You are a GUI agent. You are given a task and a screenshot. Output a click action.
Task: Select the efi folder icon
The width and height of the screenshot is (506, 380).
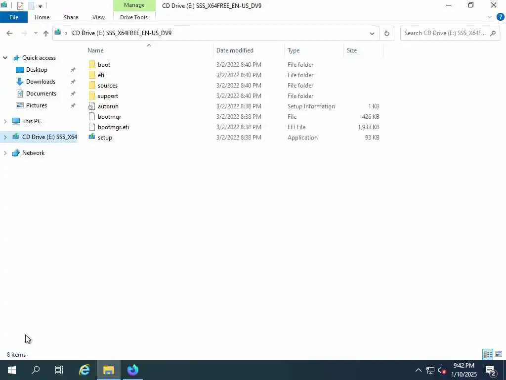[x=92, y=75]
